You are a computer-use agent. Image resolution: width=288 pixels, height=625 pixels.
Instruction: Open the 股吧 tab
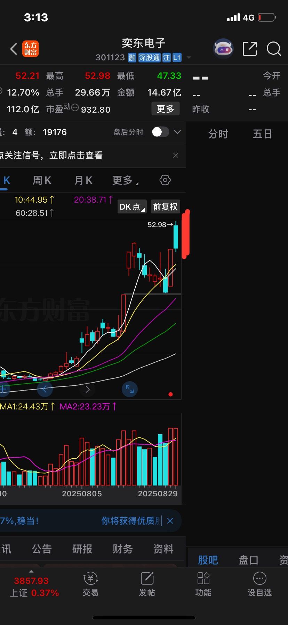(208, 560)
